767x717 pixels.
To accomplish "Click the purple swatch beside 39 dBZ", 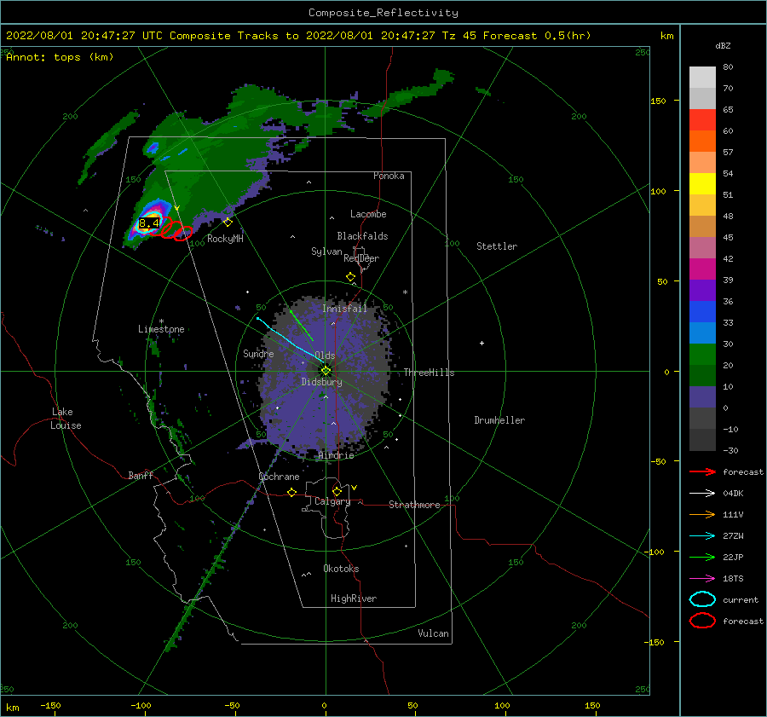I will (x=702, y=290).
